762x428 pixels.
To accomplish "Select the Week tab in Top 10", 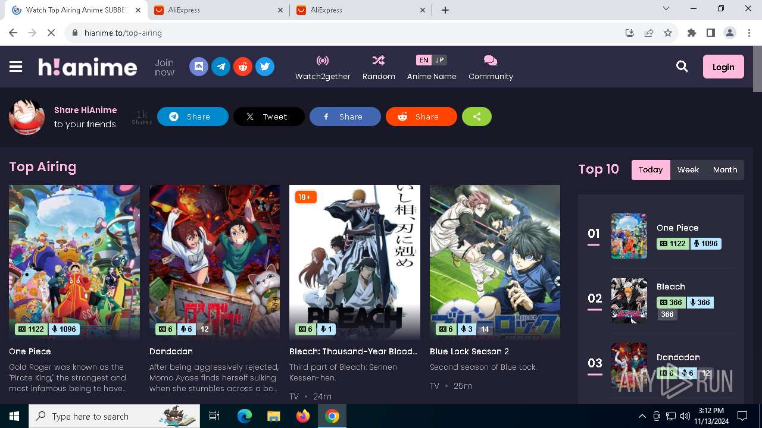I will 688,169.
